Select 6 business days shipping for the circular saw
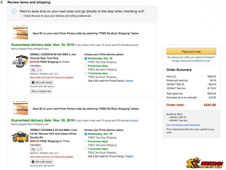Image resolution: width=226 pixels, height=170 pixels. click(86, 66)
